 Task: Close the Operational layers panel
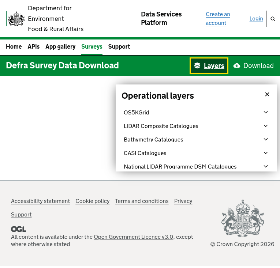[267, 94]
